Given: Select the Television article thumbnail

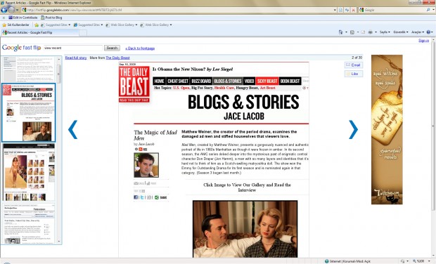Looking at the screenshot, I should coord(29,224).
